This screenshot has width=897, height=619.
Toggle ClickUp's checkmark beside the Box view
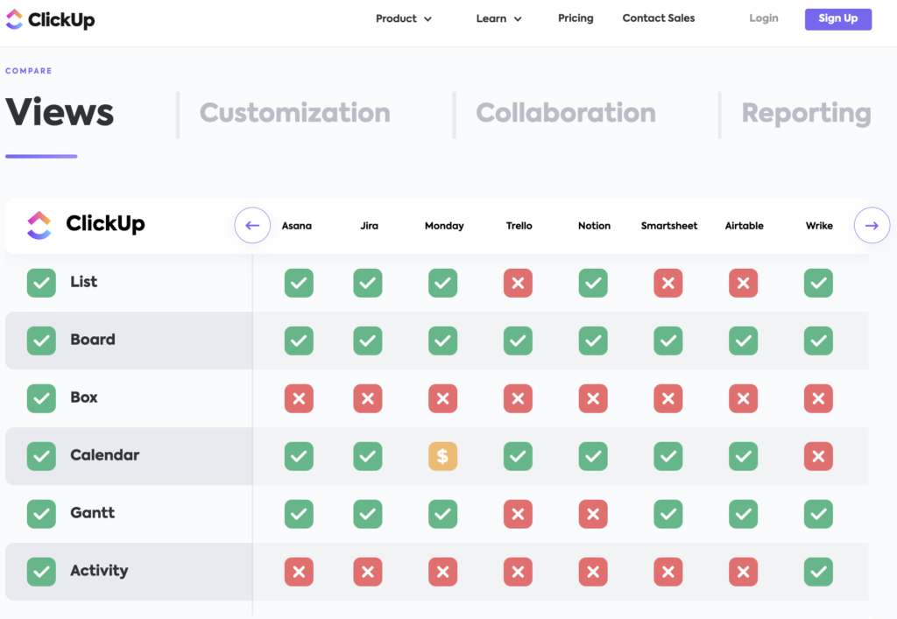pyautogui.click(x=41, y=398)
